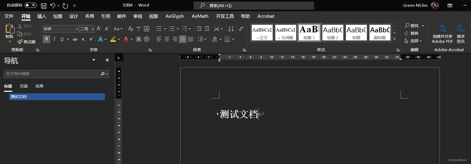
Task: Open the font name dropdown (宋体)
Action: click(77, 29)
